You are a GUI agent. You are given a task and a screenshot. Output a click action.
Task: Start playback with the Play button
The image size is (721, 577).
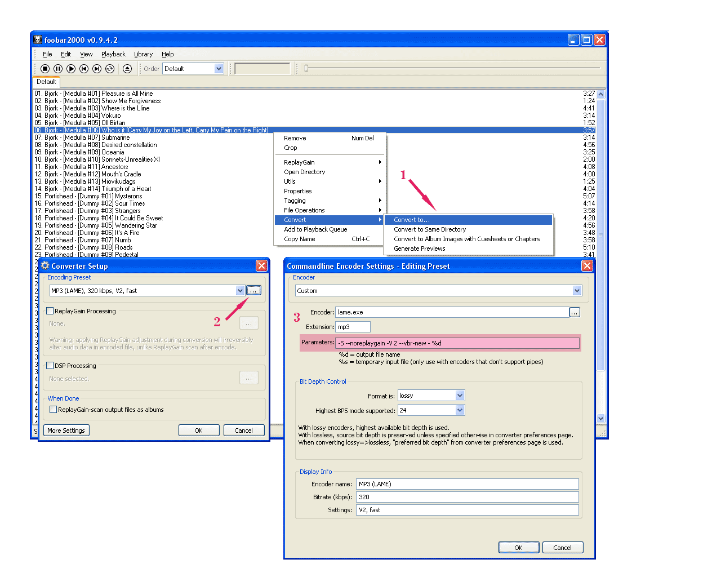[x=71, y=69]
